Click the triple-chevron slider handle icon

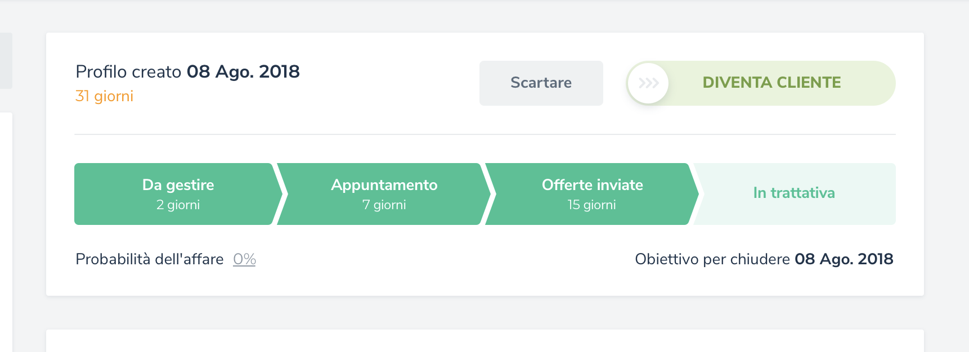pos(648,83)
